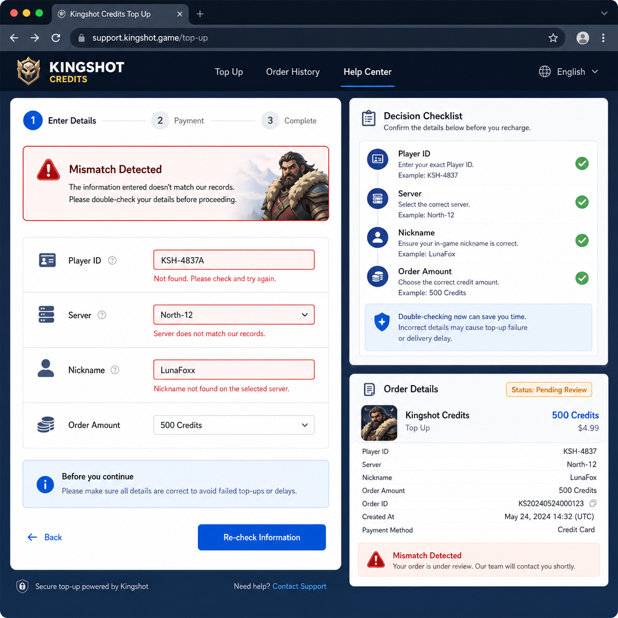Click the globe language icon
This screenshot has height=618, width=618.
pos(545,71)
